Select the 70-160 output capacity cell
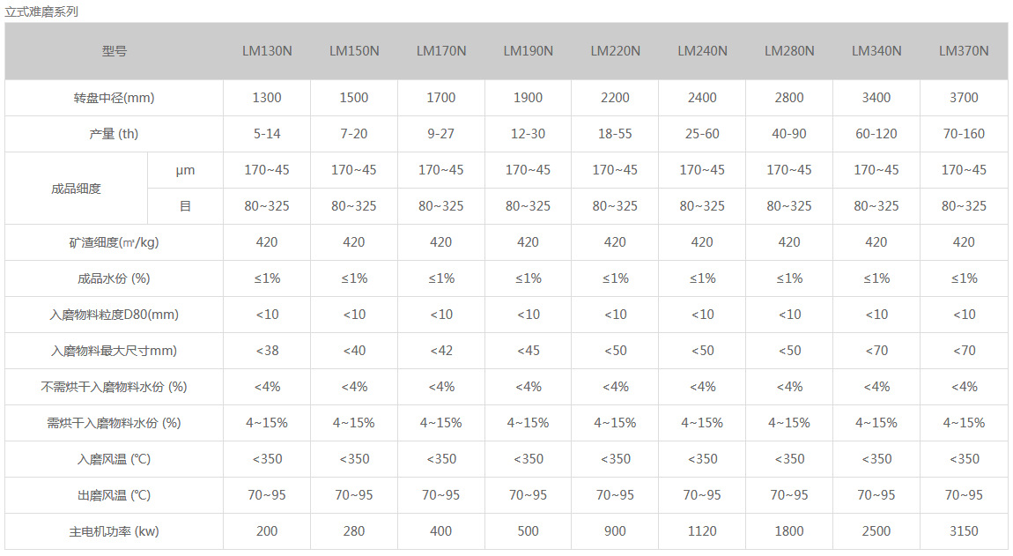The image size is (1013, 556). click(x=964, y=134)
